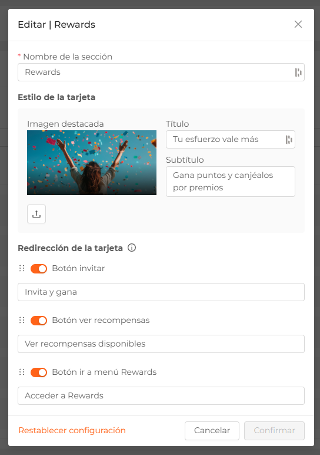Turn off Botón ver recompensas switch

point(39,321)
